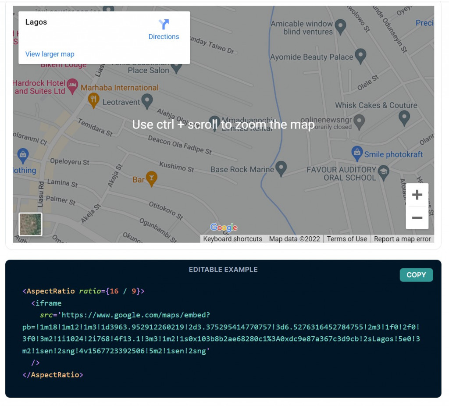The width and height of the screenshot is (449, 406).
Task: Click the Kushimo St street label
Action: [x=176, y=167]
